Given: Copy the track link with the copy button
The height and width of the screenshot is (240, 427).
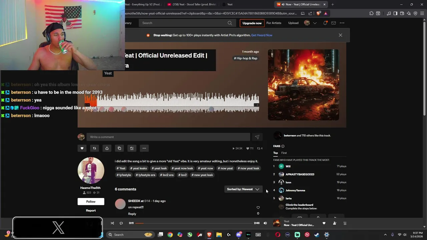Looking at the screenshot, I should point(119,148).
